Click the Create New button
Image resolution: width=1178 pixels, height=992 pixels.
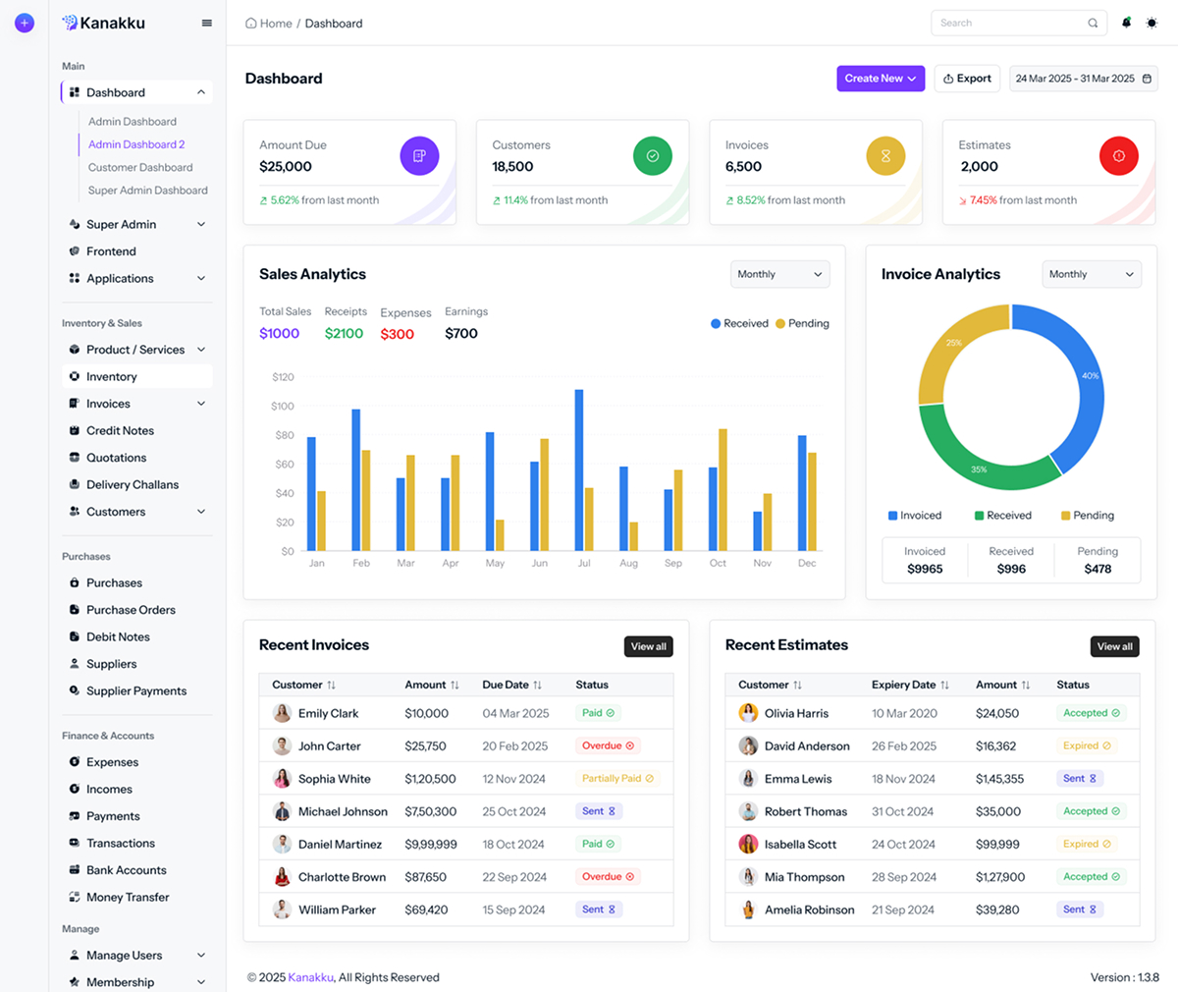click(881, 79)
